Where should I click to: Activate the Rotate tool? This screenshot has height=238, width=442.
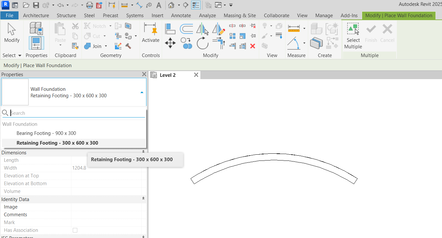point(203,42)
